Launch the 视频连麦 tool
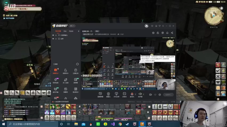 pos(56,81)
